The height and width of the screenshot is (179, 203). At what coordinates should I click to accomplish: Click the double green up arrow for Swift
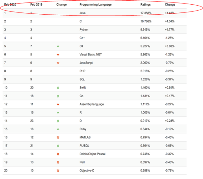58,88
